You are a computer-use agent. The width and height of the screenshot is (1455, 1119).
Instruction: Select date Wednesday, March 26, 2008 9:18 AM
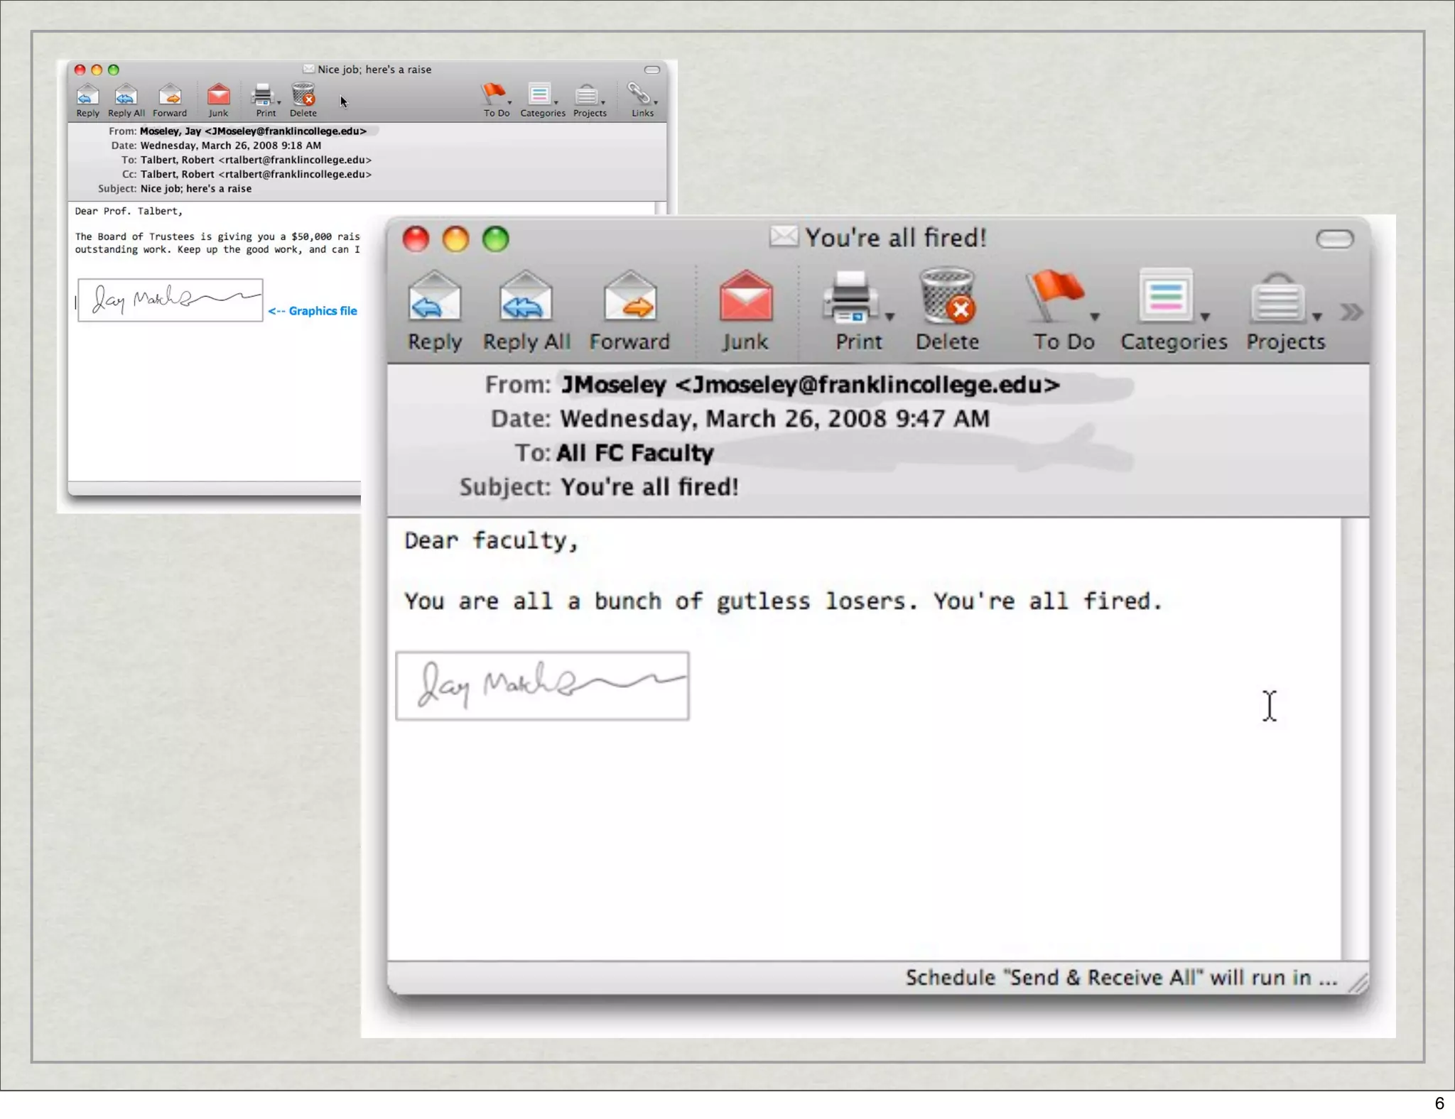[231, 146]
